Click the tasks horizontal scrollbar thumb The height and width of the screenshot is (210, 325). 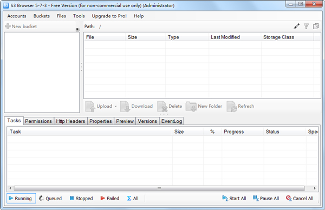click(159, 188)
